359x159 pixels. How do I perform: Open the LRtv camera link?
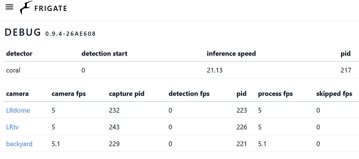click(x=12, y=127)
